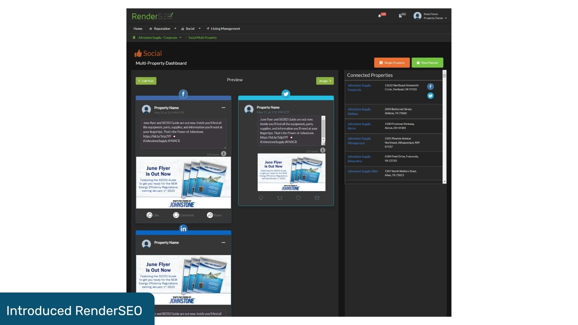578x325 pixels.
Task: Click the LinkedIn icon above the preview card
Action: point(183,229)
